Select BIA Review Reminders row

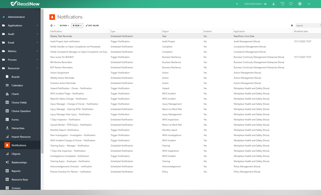[x=185, y=62]
